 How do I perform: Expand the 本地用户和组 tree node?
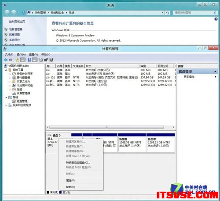[x=10, y=86]
